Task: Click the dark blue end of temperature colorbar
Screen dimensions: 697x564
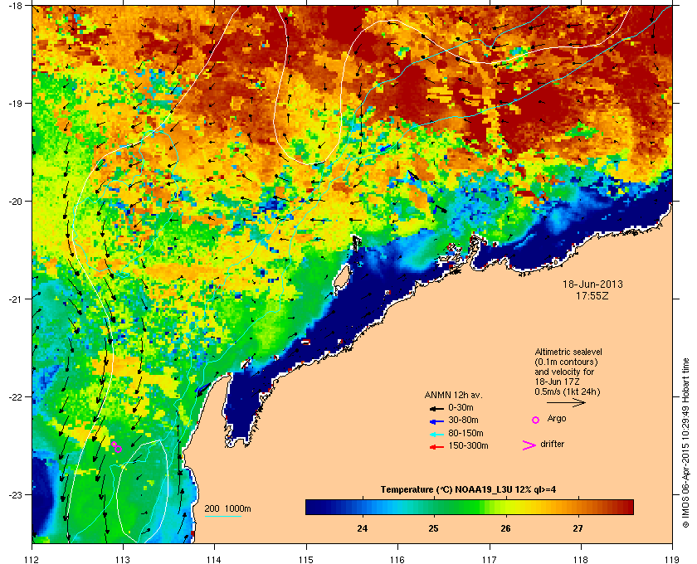Action: (x=314, y=507)
